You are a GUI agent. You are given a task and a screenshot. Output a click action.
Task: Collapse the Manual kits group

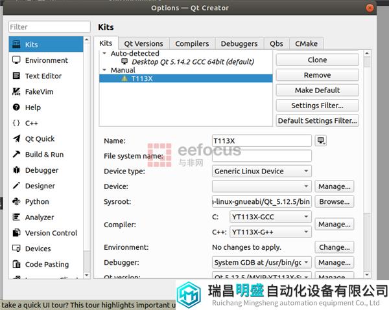point(104,70)
